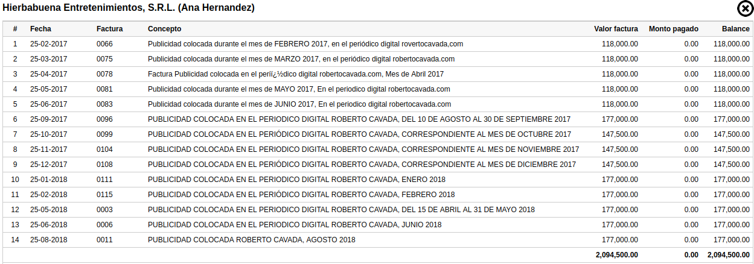This screenshot has height=264, width=754.
Task: Click the NOVIEMBRE 2017 invoice concept
Action: (x=363, y=149)
